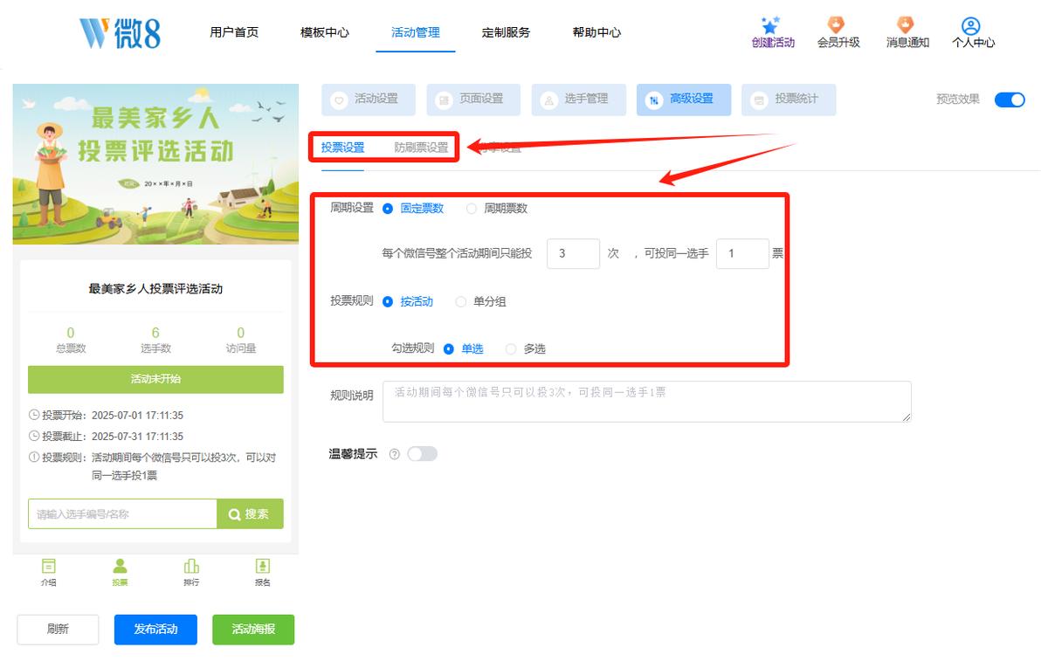Screen dimensions: 1048x661
Task: Go to 用户首页 in top navigation
Action: (x=234, y=32)
